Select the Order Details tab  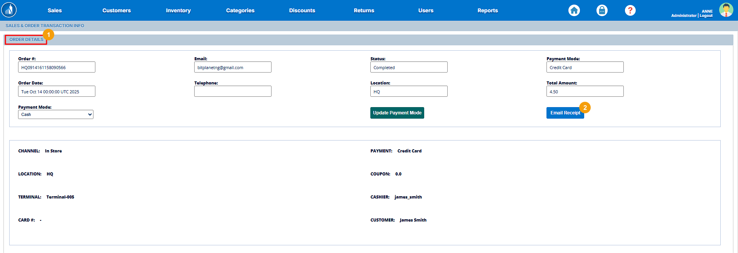pos(26,40)
